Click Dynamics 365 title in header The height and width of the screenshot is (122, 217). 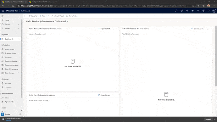[12, 11]
